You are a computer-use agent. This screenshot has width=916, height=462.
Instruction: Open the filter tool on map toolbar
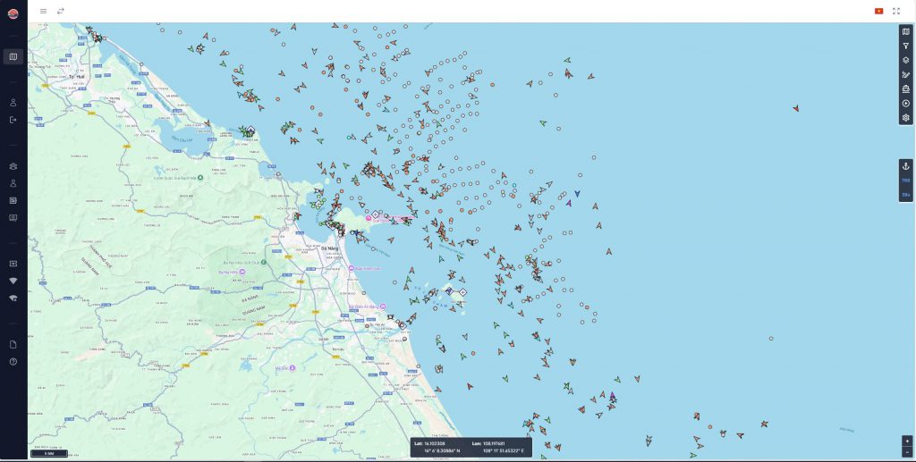click(905, 46)
